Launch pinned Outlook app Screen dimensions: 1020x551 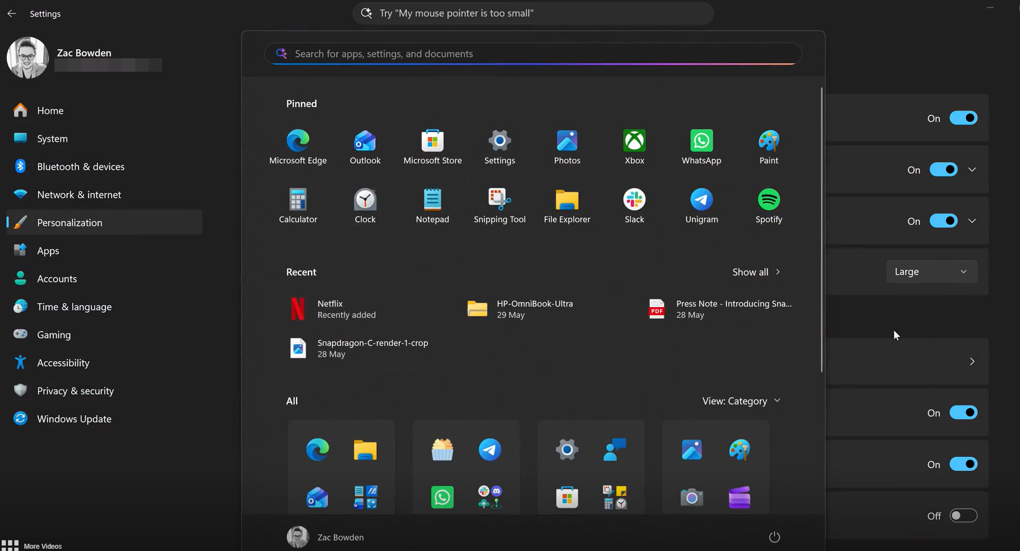tap(365, 147)
